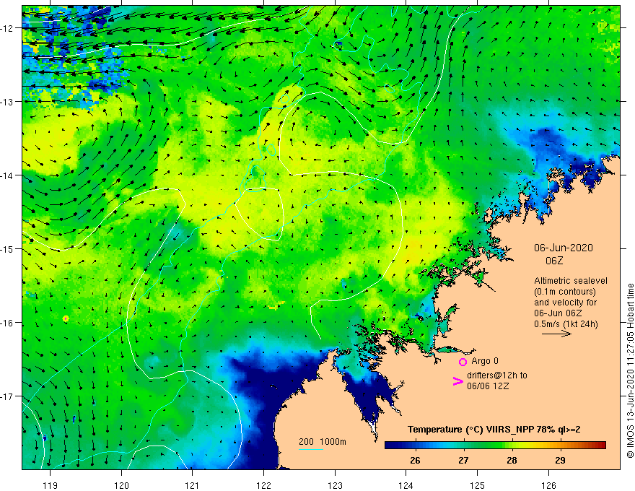Click the small red-yellow hot spot near 119.2E 16S
The height and width of the screenshot is (491, 635).
click(66, 319)
